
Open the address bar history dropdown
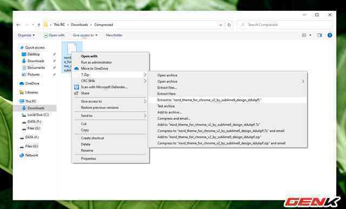(221, 25)
